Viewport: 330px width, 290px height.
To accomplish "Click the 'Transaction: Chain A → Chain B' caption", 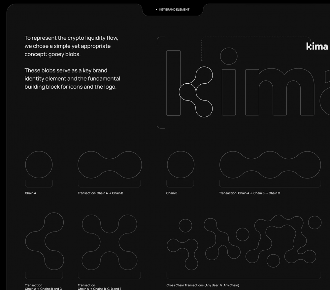I will coord(100,193).
